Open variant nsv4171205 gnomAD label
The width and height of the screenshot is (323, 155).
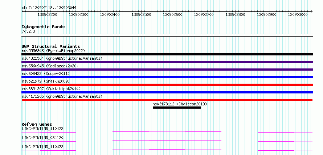coord(62,96)
